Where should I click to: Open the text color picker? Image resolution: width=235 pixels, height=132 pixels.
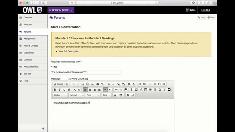pyautogui.click(x=115, y=95)
